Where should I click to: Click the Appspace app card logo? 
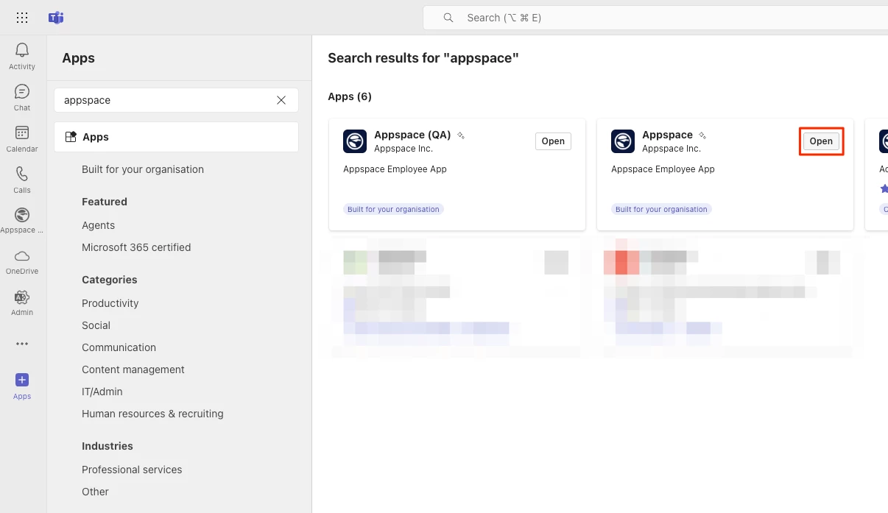click(x=623, y=141)
